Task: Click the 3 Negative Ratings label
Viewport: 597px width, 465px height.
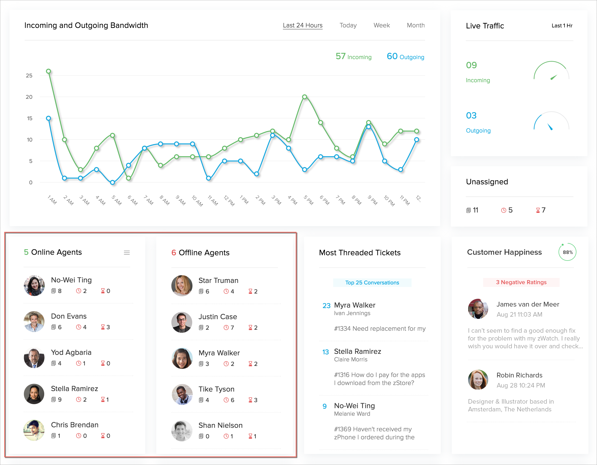Action: tap(521, 282)
